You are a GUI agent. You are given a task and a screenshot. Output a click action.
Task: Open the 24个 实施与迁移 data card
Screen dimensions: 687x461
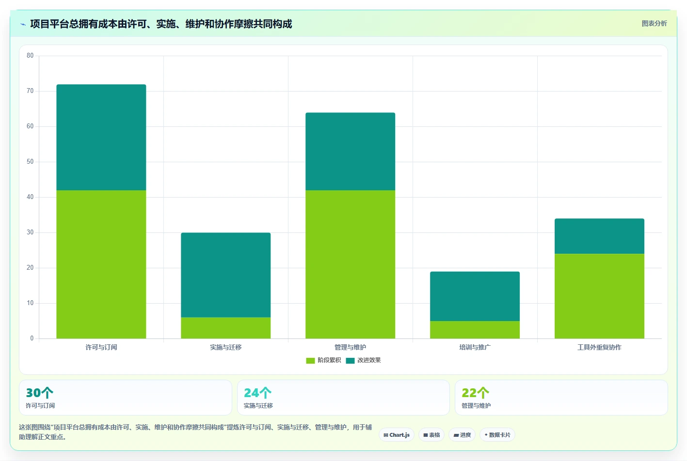(343, 398)
